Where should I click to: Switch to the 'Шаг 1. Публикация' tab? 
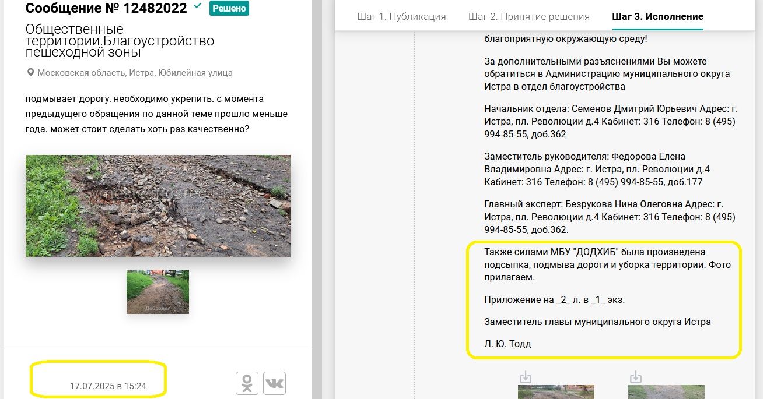[401, 16]
